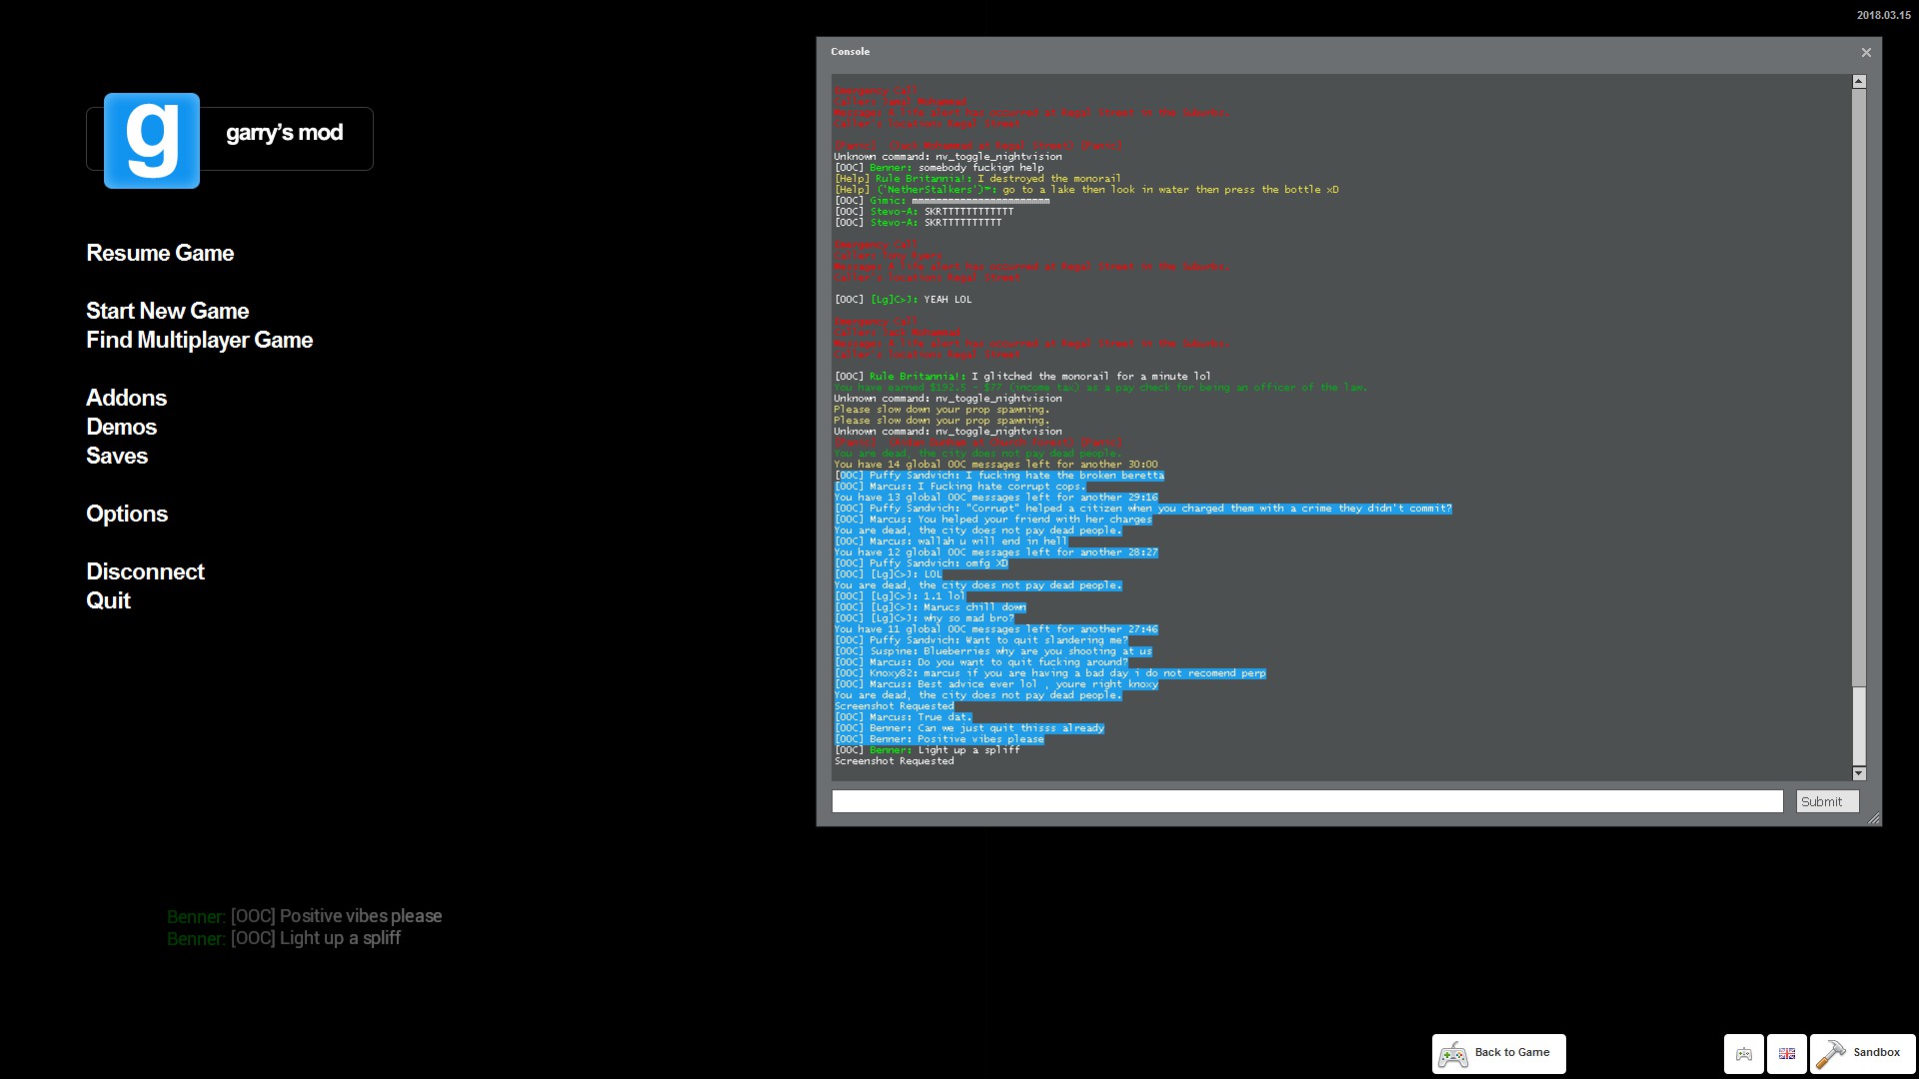Screen dimensions: 1919x1079
Task: Open the UK flag language selector
Action: 1787,1054
